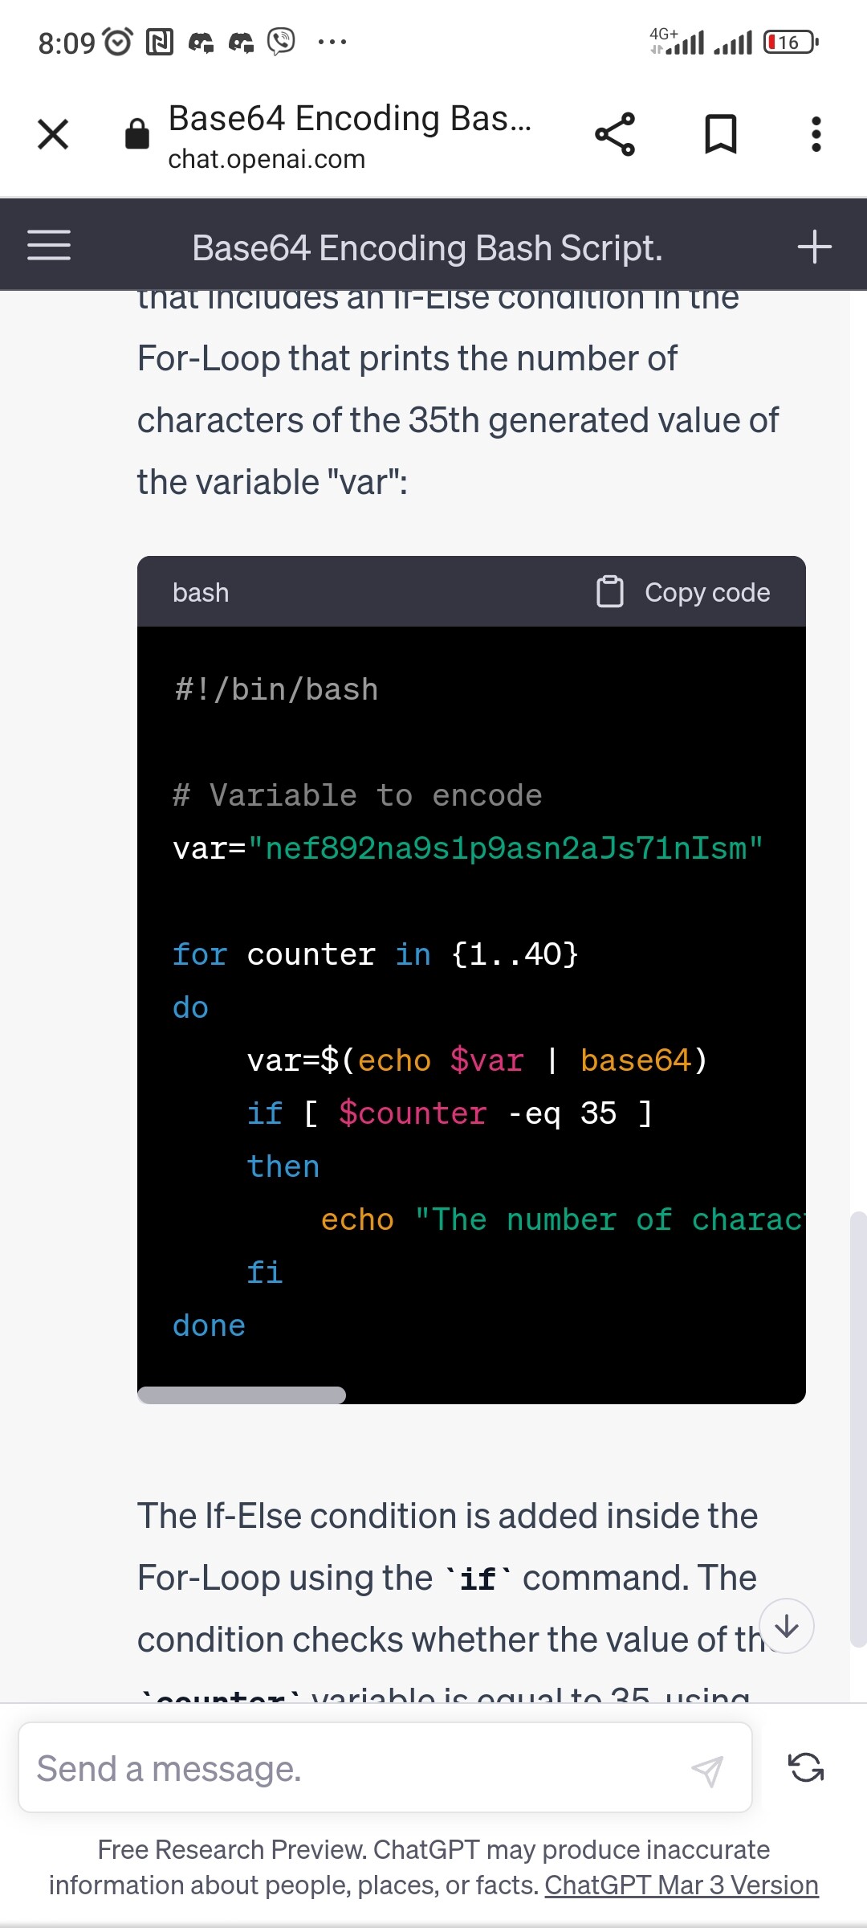
Task: Bookmark this page with the bookmark icon
Action: [720, 134]
